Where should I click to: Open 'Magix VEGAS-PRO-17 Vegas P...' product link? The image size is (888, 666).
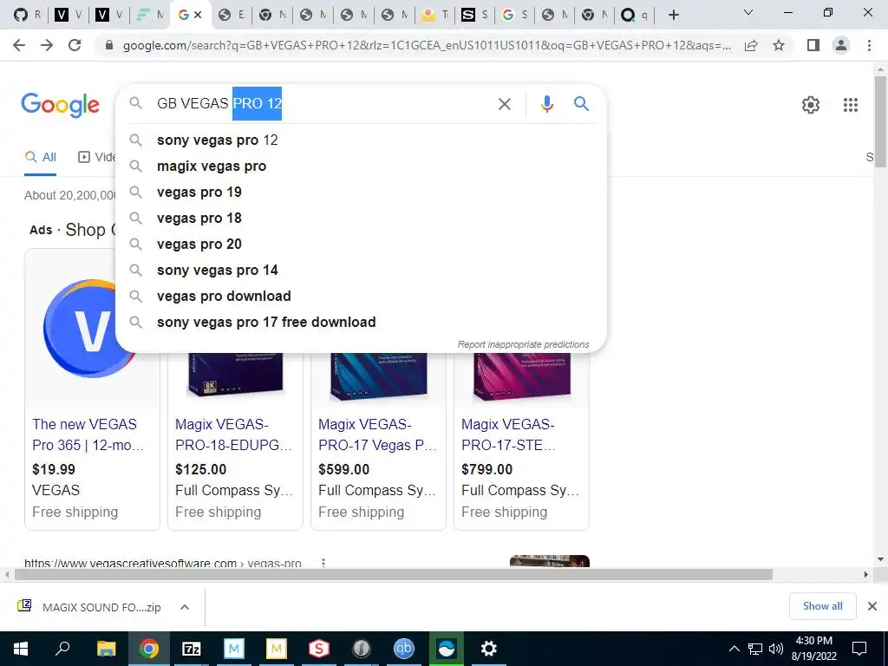point(377,434)
